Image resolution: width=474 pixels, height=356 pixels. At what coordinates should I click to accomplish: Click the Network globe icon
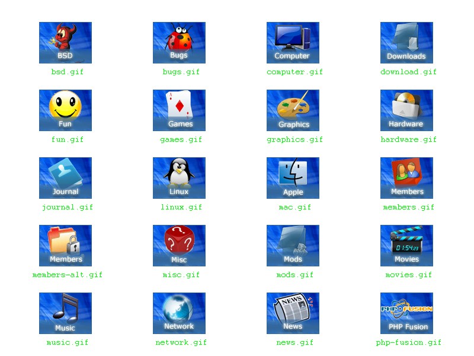tap(179, 313)
